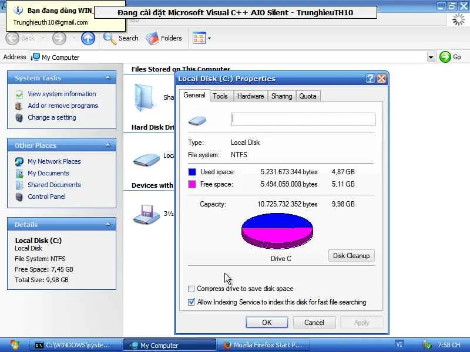
Task: Switch to the Hardware tab
Action: click(251, 96)
